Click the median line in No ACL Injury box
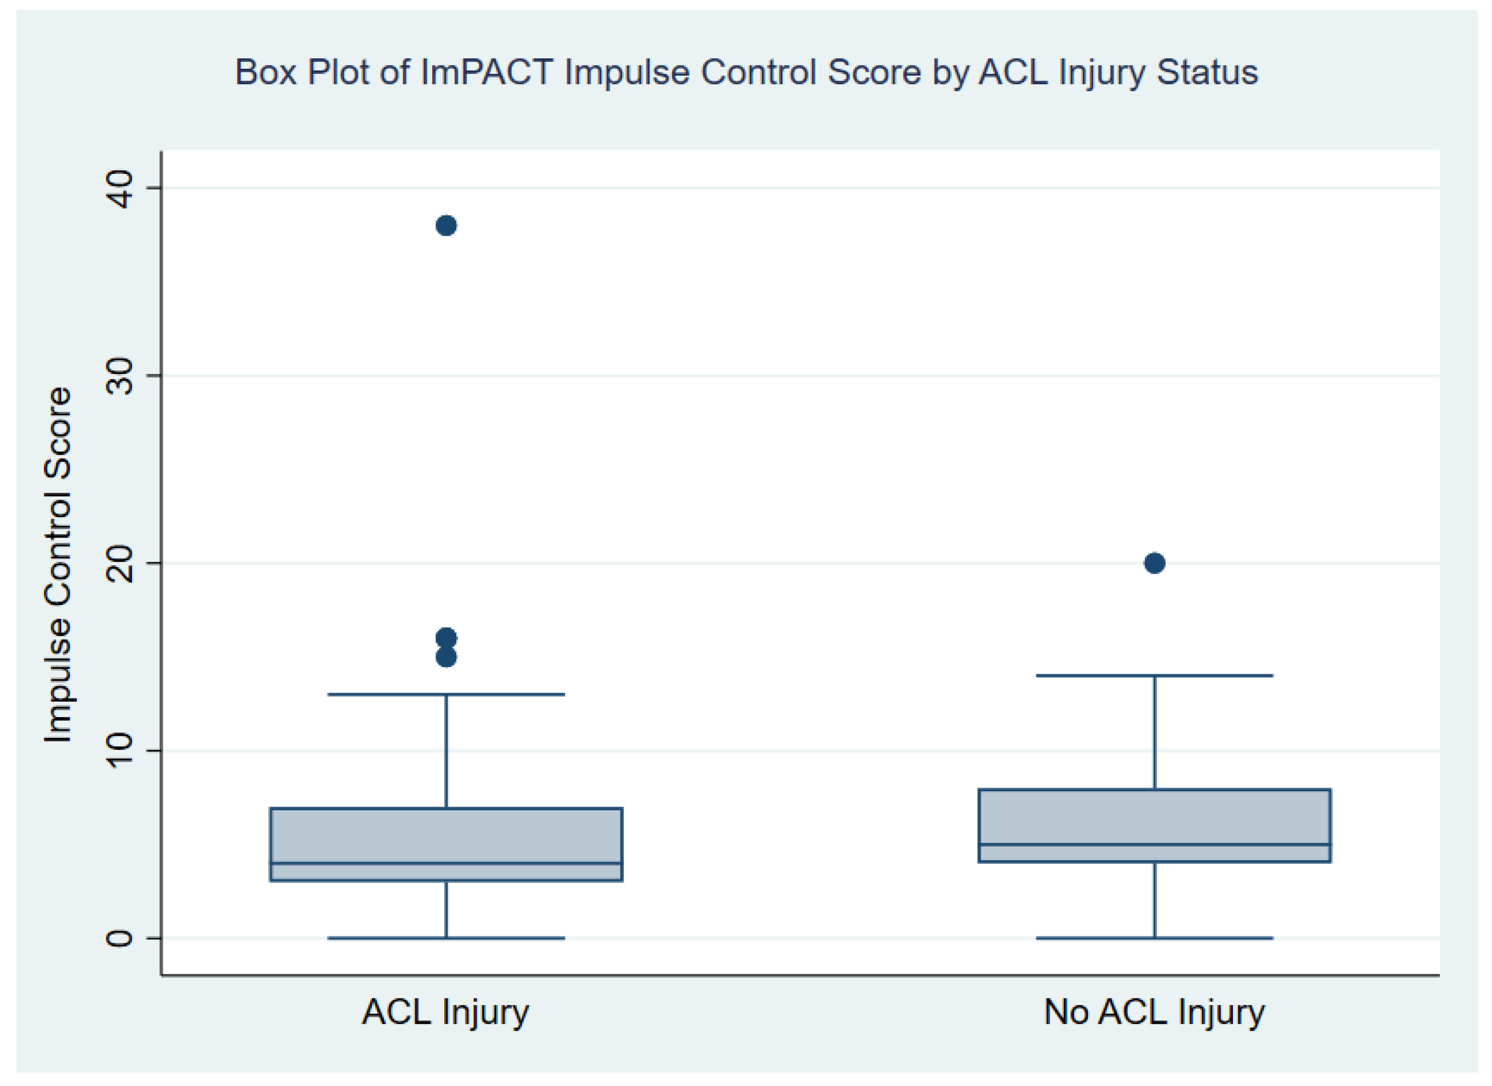This screenshot has width=1492, height=1086. pos(1154,844)
